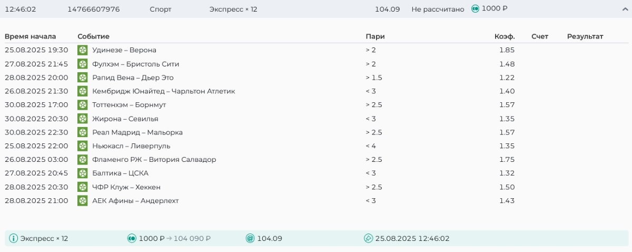The width and height of the screenshot is (632, 252).
Task: Click the sport icon next to Фулхэм – Бристоль Сити
Action: (x=82, y=64)
